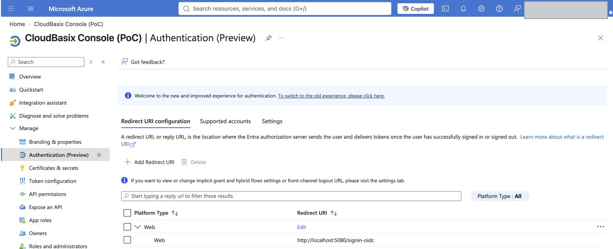Open Learn more about redirect URI link
613x249 pixels.
click(562, 137)
